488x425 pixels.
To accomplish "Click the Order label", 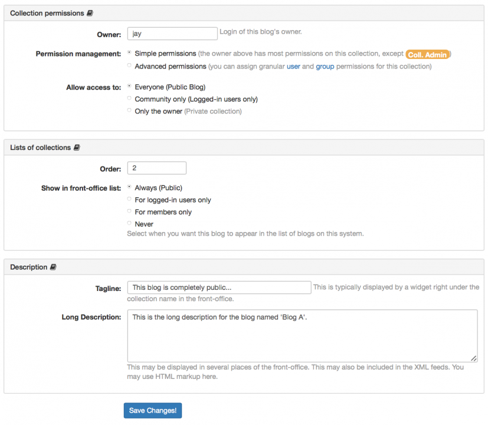I will pyautogui.click(x=110, y=169).
